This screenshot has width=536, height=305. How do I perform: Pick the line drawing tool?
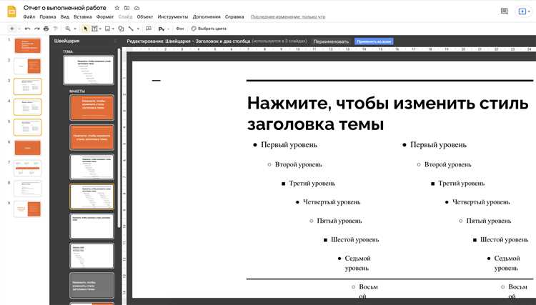(131, 29)
